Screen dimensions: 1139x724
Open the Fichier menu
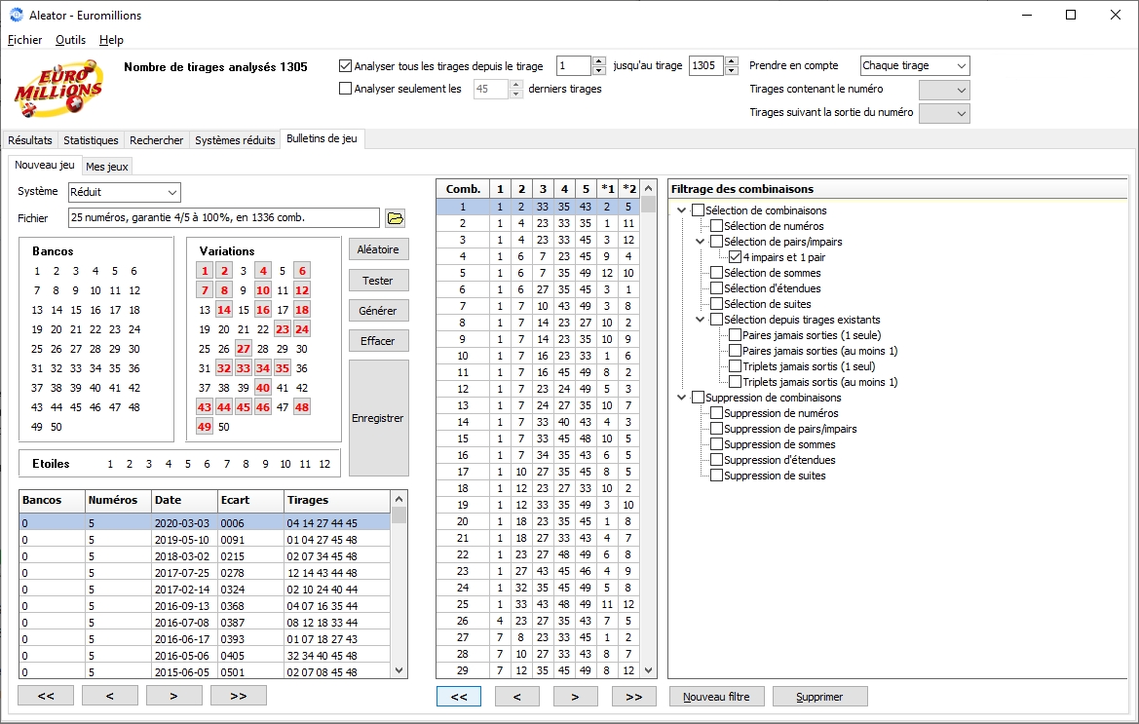[x=24, y=40]
